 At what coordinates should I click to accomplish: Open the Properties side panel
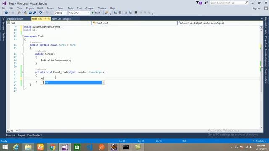266,42
